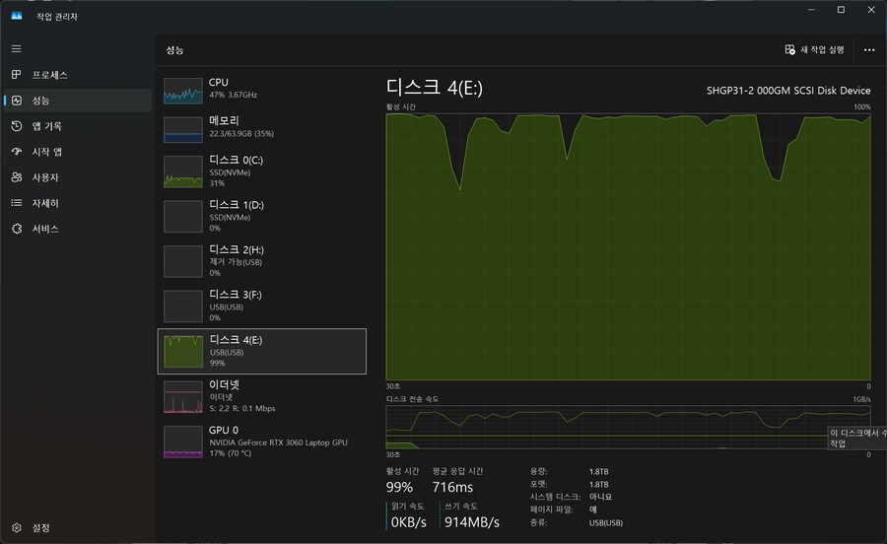
Task: Select the 메모리 mini graph thumbnail
Action: (182, 129)
